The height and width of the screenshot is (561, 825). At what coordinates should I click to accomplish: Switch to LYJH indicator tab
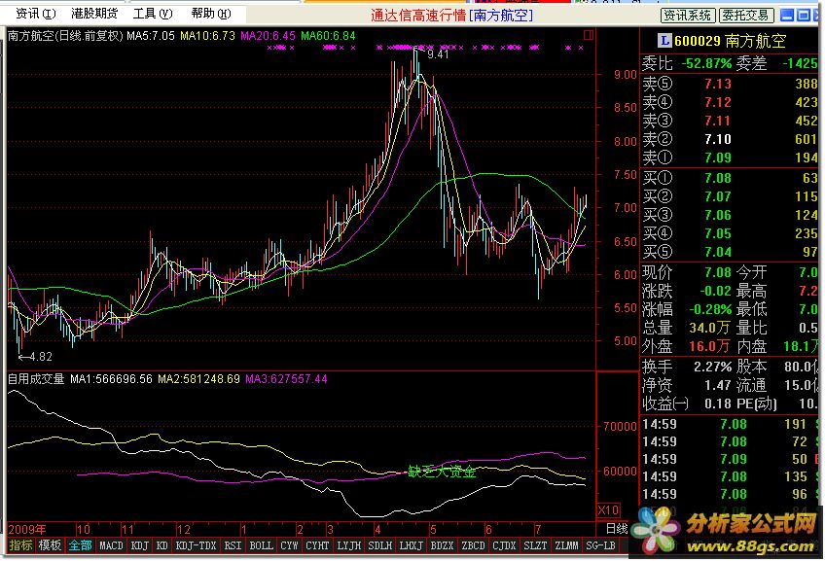point(349,545)
